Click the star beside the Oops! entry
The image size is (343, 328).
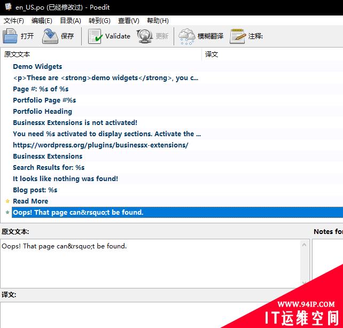coord(7,212)
